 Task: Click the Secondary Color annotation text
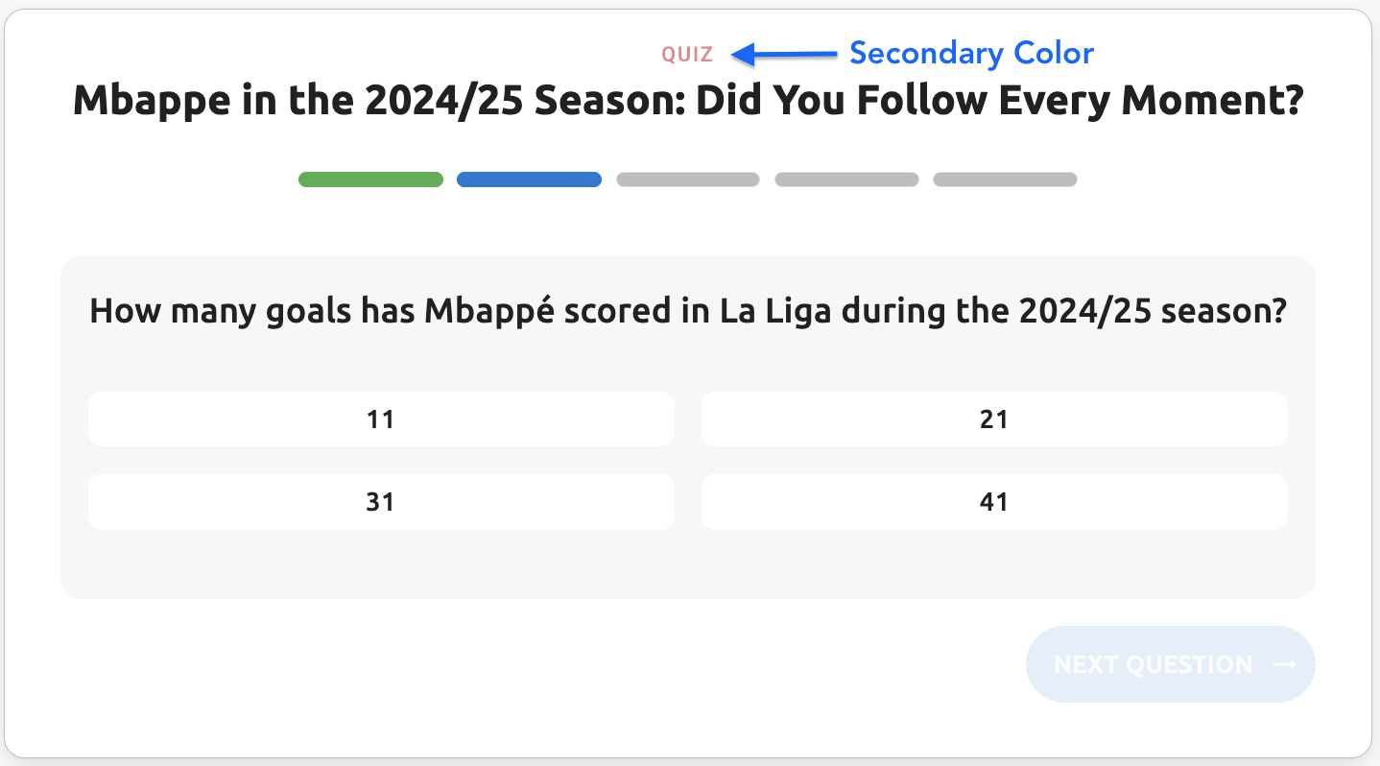(x=971, y=54)
